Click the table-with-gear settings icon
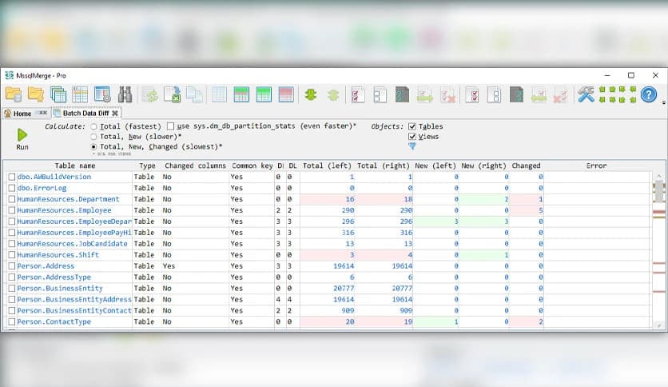668x387 pixels. pos(102,94)
